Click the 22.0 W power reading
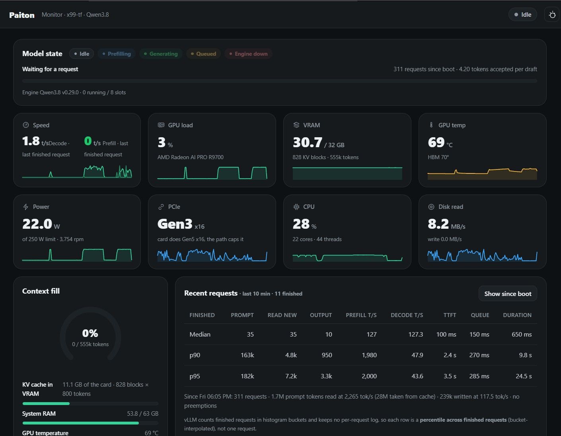This screenshot has width=561, height=436. 41,224
